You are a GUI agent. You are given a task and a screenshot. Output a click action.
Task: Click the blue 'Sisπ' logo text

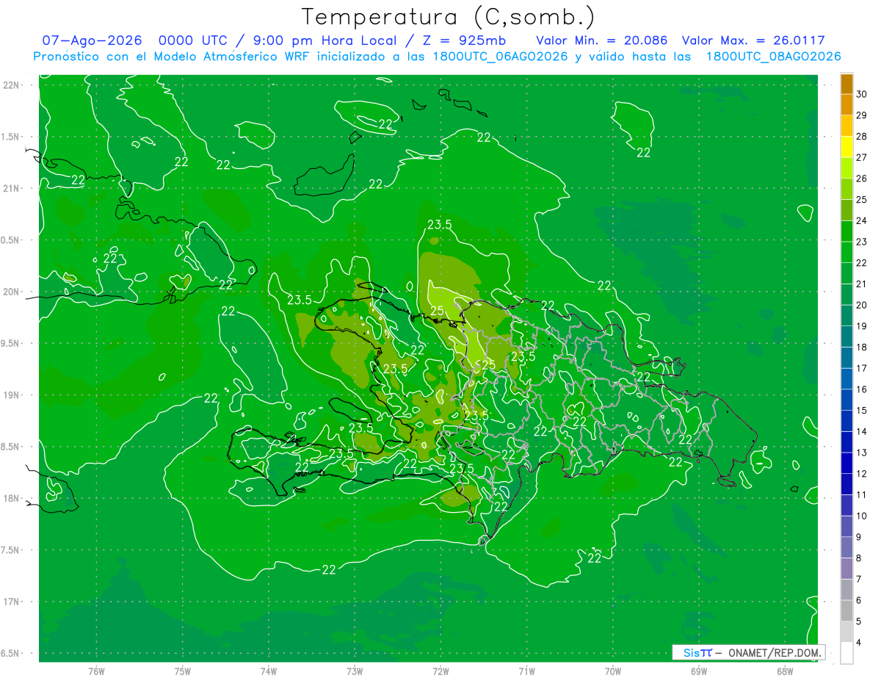(697, 652)
